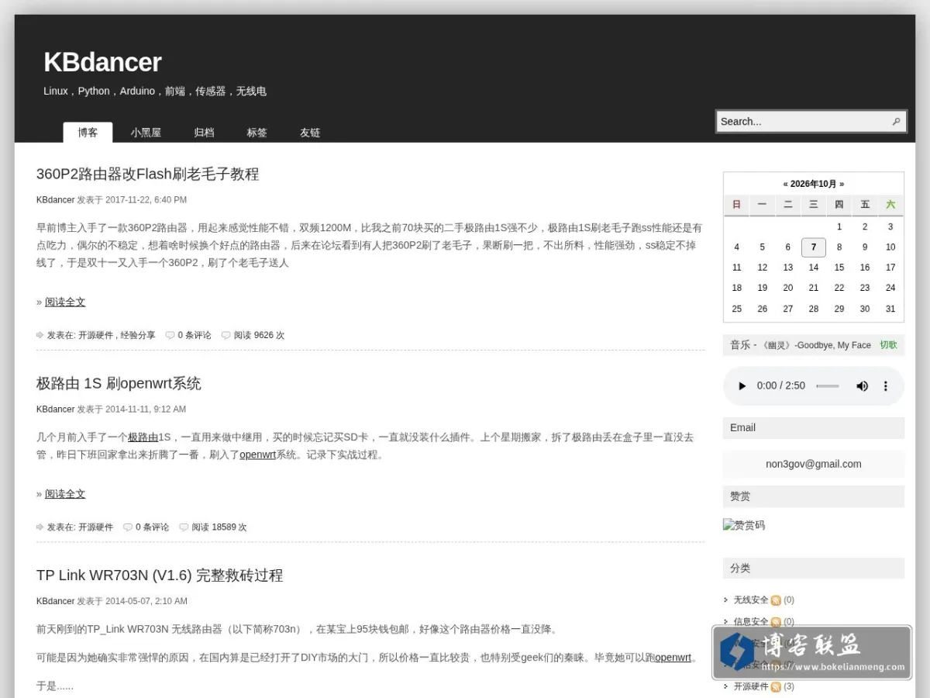Open the 无线安全 category
930x698 pixels.
(x=751, y=600)
